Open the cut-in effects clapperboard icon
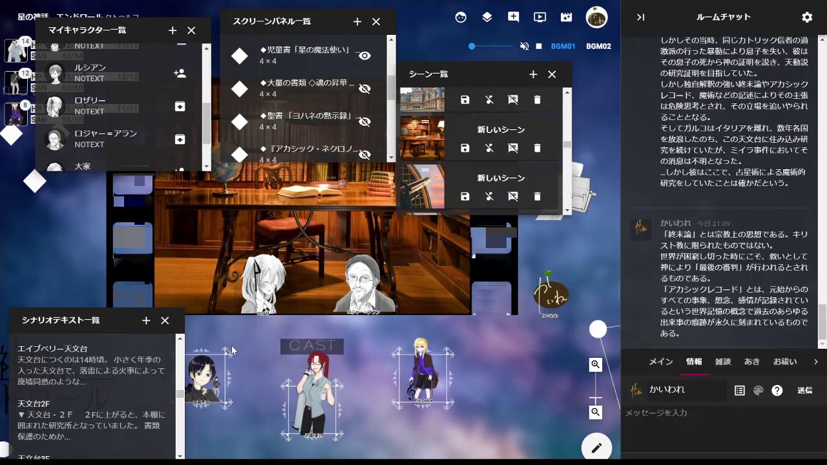 click(x=567, y=17)
